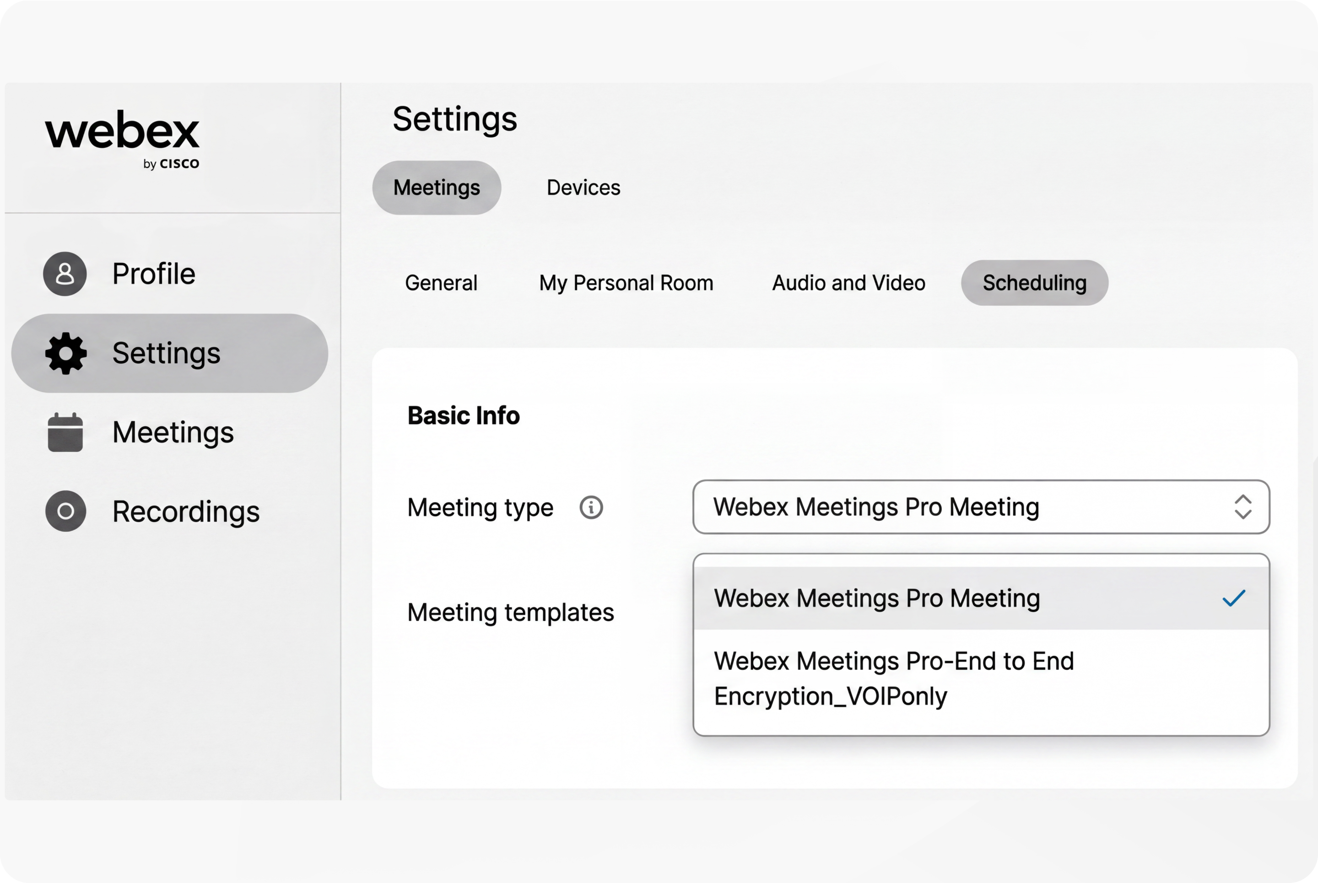Open the My Personal Room tab
Viewport: 1318px width, 883px height.
tap(626, 283)
